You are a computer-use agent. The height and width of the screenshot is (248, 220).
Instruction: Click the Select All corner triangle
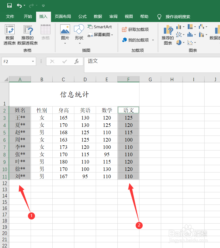click(6, 79)
